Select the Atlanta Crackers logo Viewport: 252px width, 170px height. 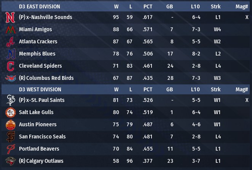(x=11, y=42)
